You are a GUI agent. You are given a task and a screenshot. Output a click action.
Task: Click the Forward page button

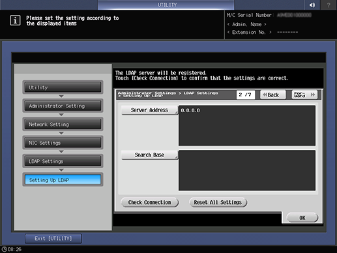tap(304, 95)
